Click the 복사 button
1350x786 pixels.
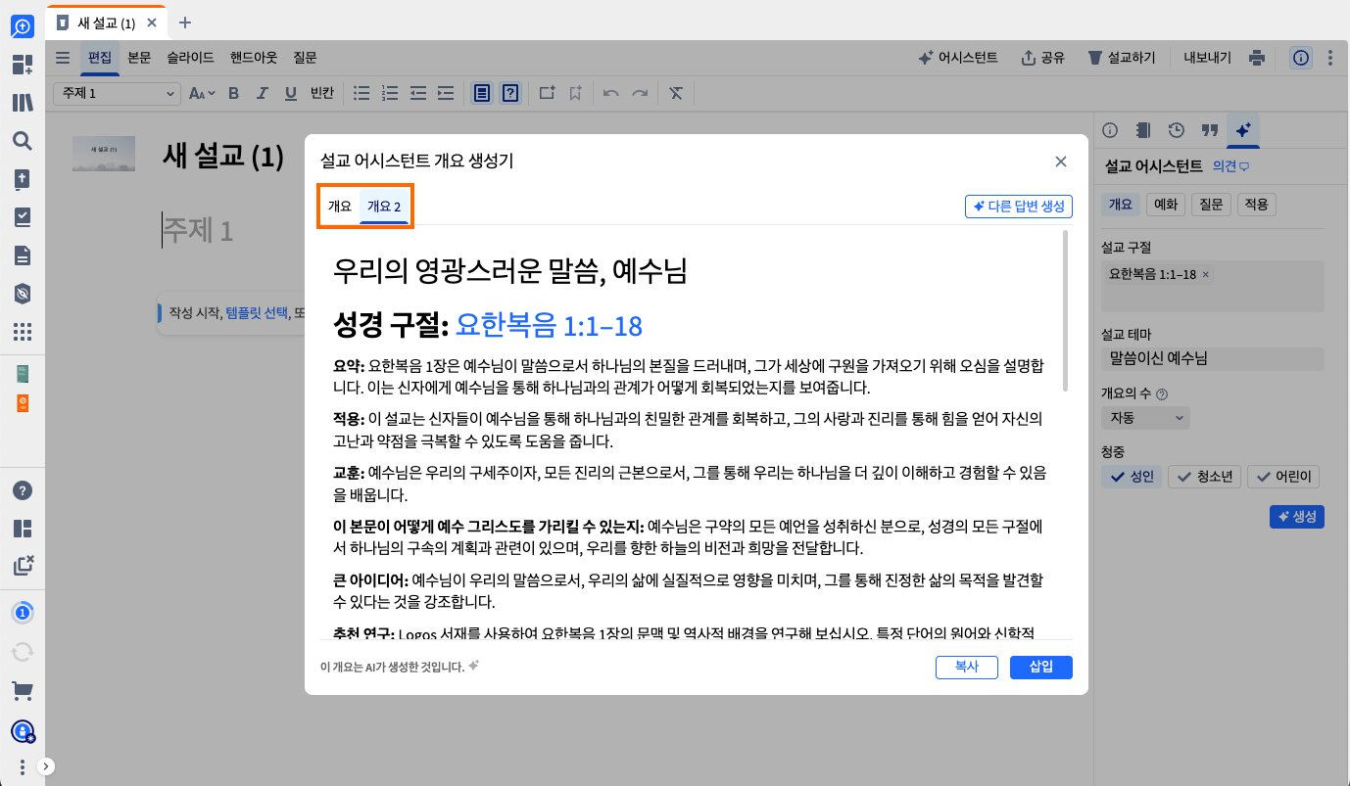click(x=967, y=667)
